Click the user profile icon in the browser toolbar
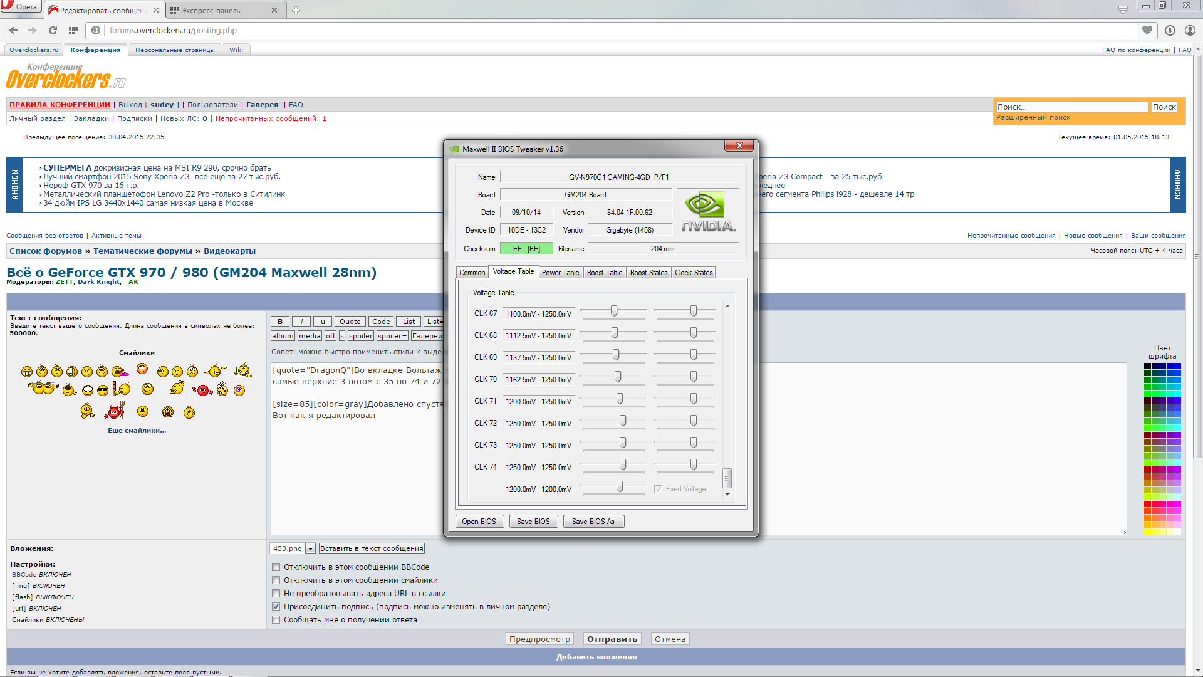The image size is (1203, 677). (1190, 30)
